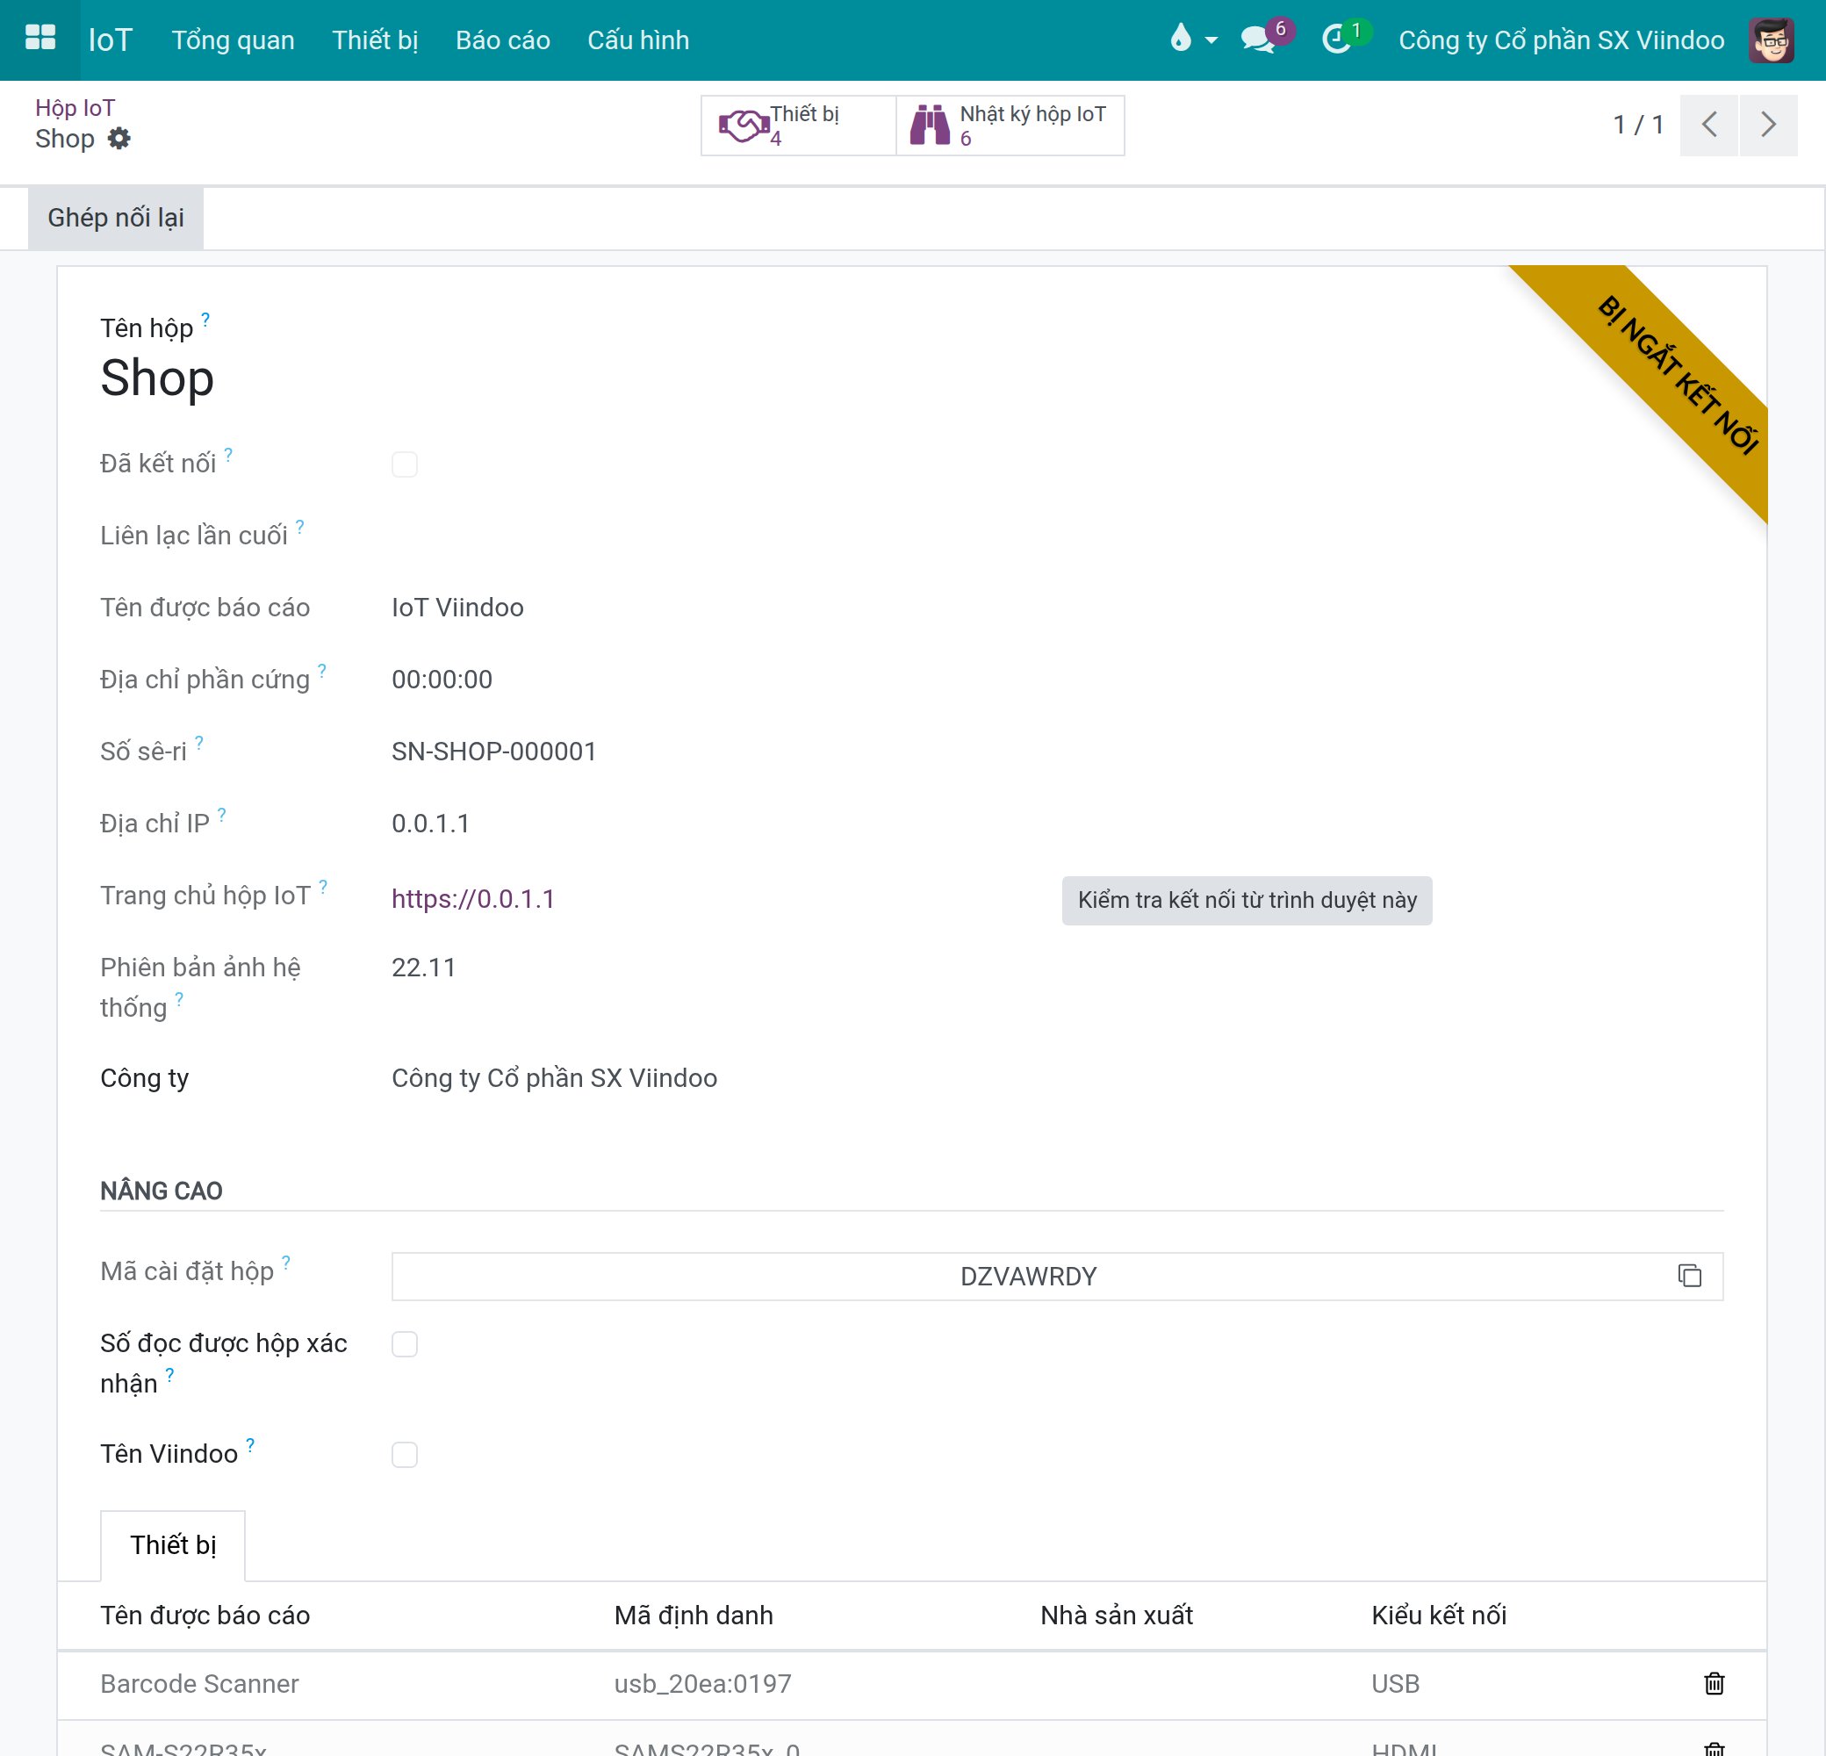1826x1756 pixels.
Task: Show help tooltip for Tên hộp
Action: 205,320
